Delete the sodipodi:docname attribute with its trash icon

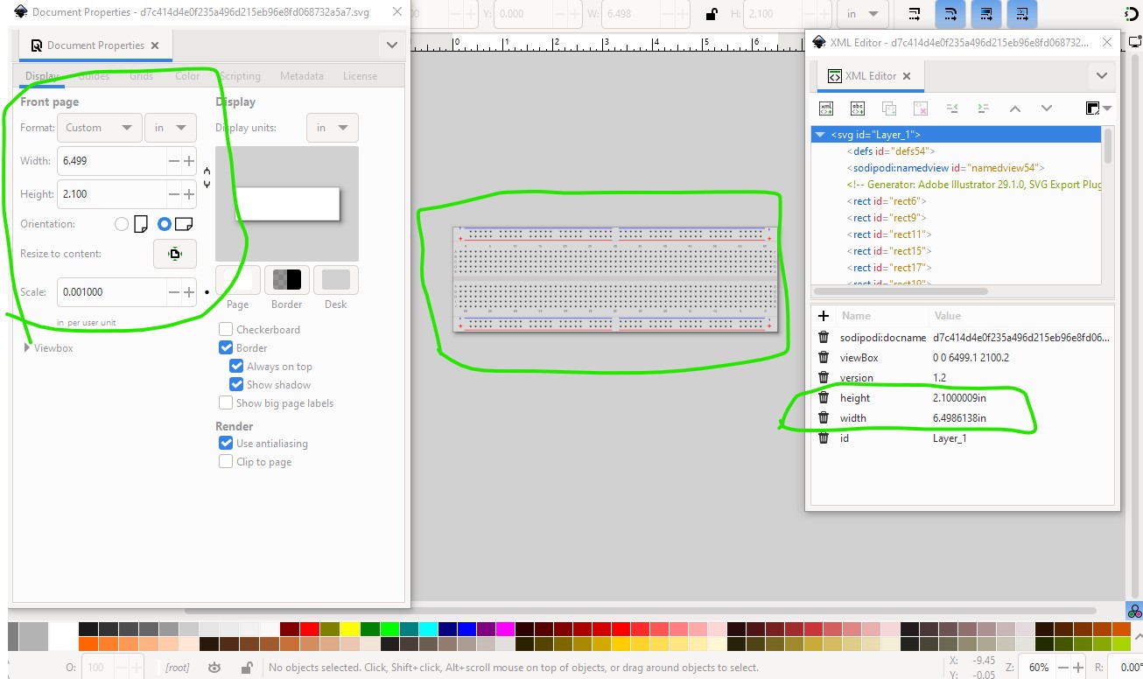[824, 337]
